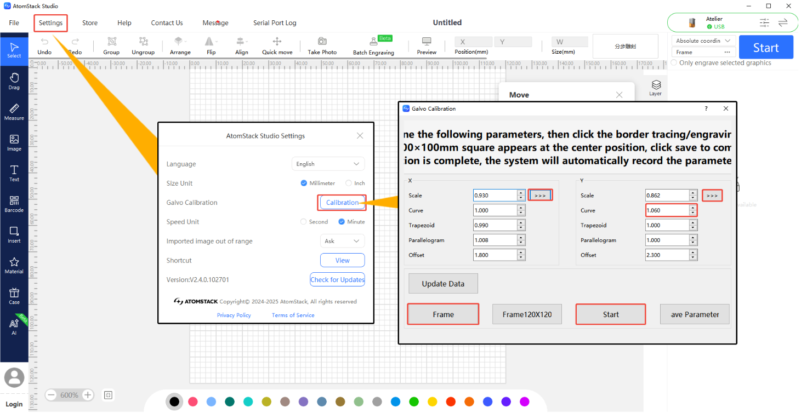Choose Second as the speed unit
Screen dimensions: 801x413
(x=314, y=222)
